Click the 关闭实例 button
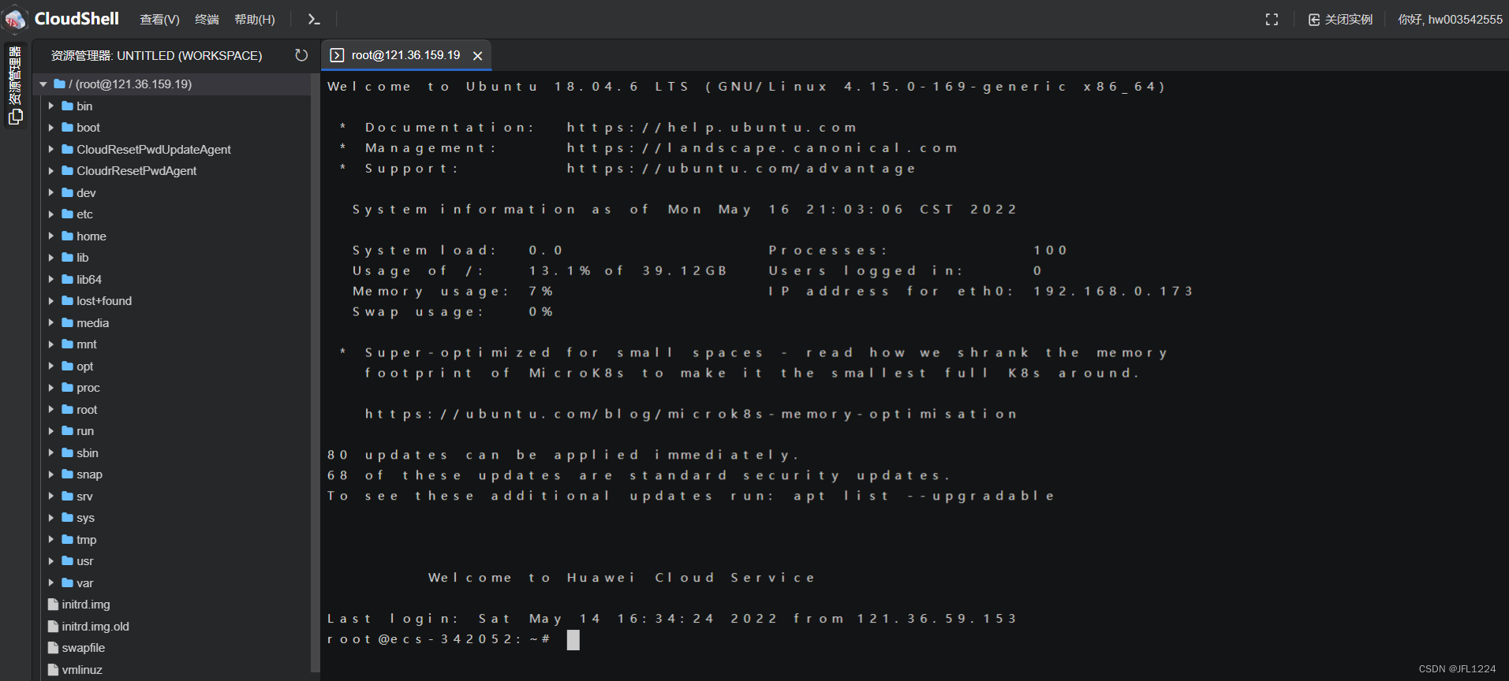The width and height of the screenshot is (1509, 681). click(x=1340, y=19)
